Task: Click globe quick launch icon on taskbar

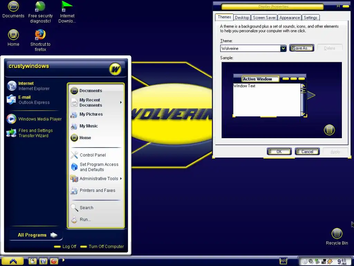Action: pyautogui.click(x=43, y=261)
